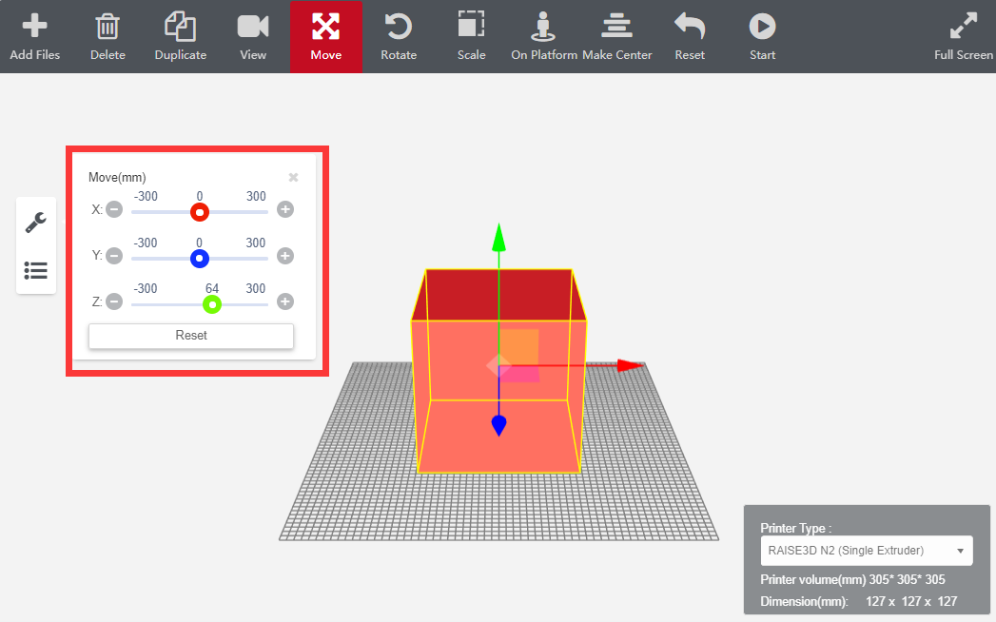Decrease the Y value with minus button
996x622 pixels.
[114, 256]
